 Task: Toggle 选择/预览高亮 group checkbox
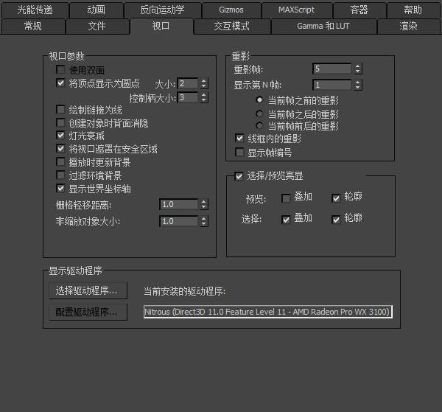(x=239, y=177)
